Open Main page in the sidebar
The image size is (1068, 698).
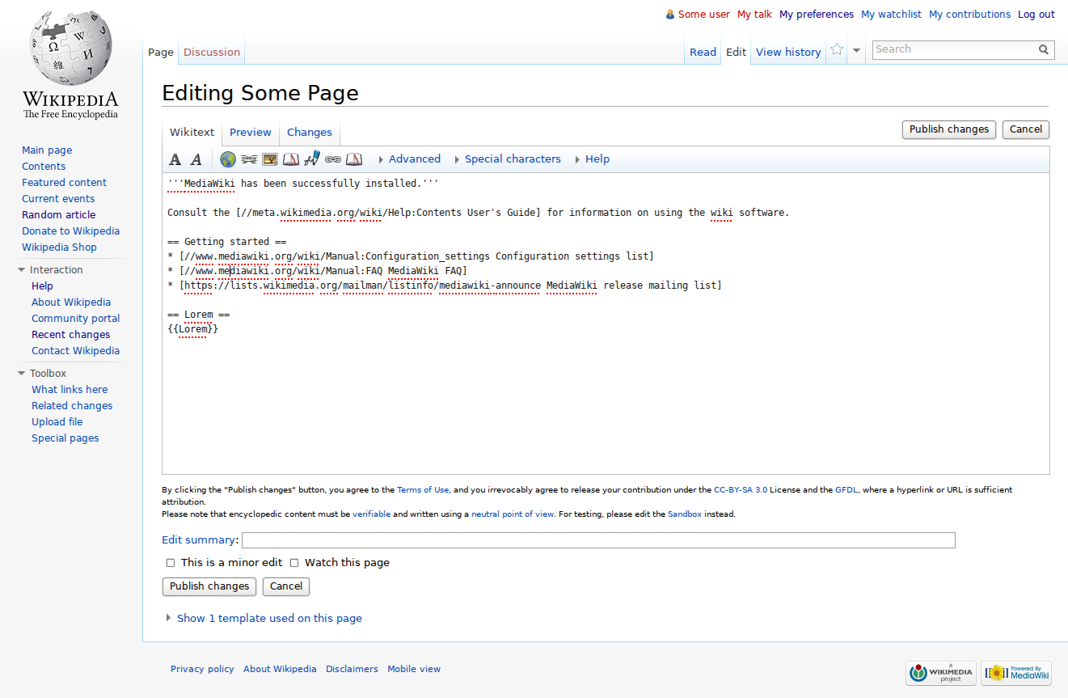[x=47, y=150]
